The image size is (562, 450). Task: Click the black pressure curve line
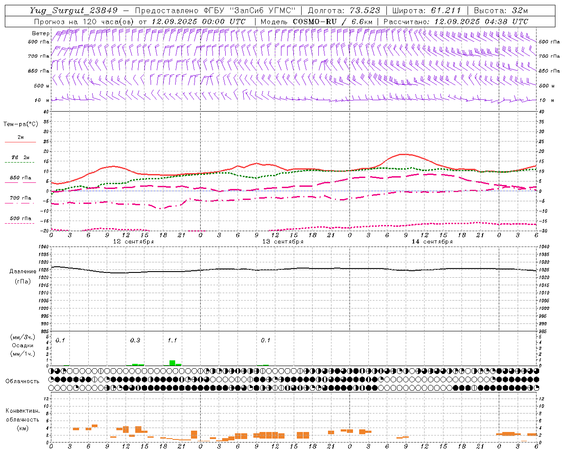point(293,269)
